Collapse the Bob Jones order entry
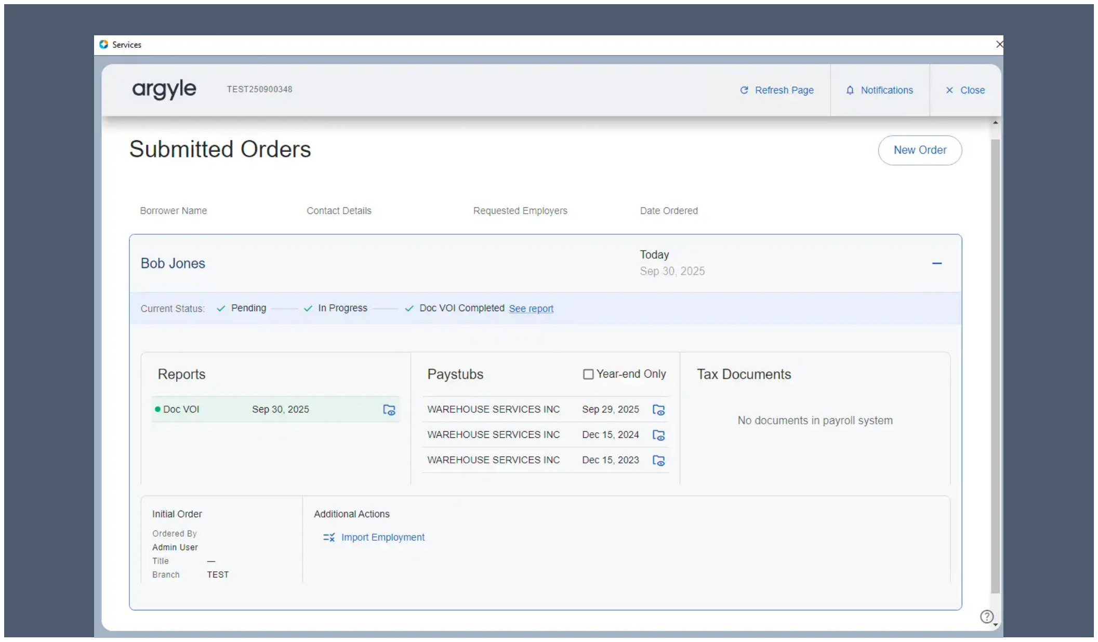The width and height of the screenshot is (1098, 642). 937,263
